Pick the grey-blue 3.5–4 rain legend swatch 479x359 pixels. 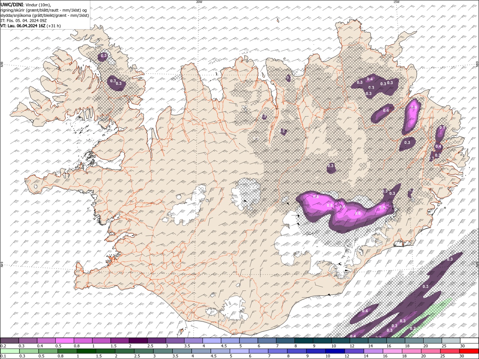pos(182,351)
